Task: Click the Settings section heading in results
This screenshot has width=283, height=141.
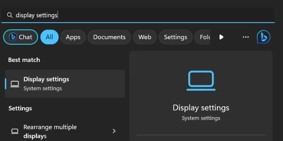Action: pyautogui.click(x=20, y=108)
